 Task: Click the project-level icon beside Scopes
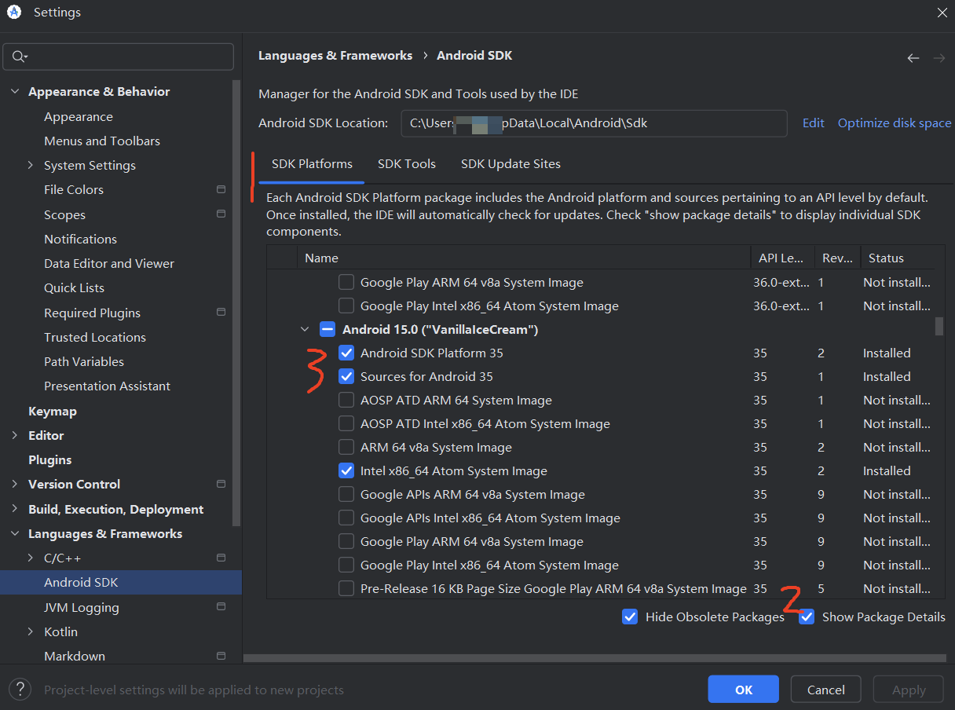(x=221, y=214)
